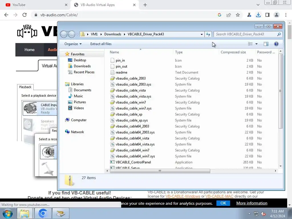This screenshot has height=219, width=292.
Task: Open Recent Places in sidebar
Action: coord(84,72)
